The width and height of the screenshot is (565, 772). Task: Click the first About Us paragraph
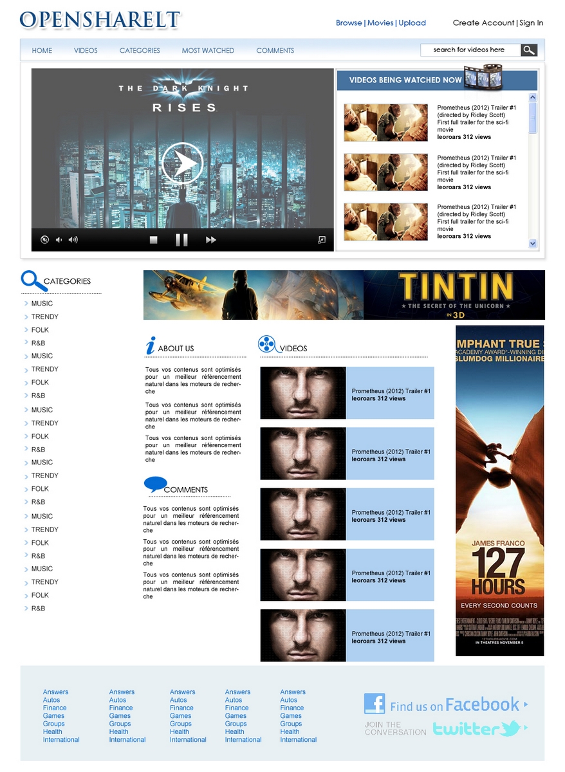point(193,380)
